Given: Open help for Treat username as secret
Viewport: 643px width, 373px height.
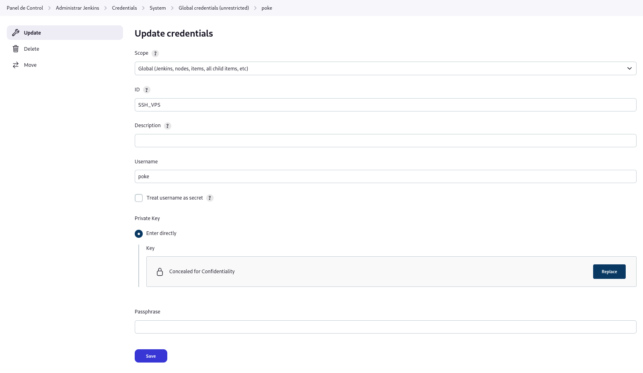Looking at the screenshot, I should pos(210,198).
